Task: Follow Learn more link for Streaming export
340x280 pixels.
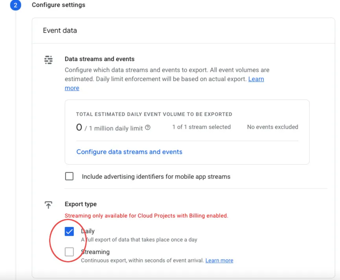Action: click(x=219, y=260)
